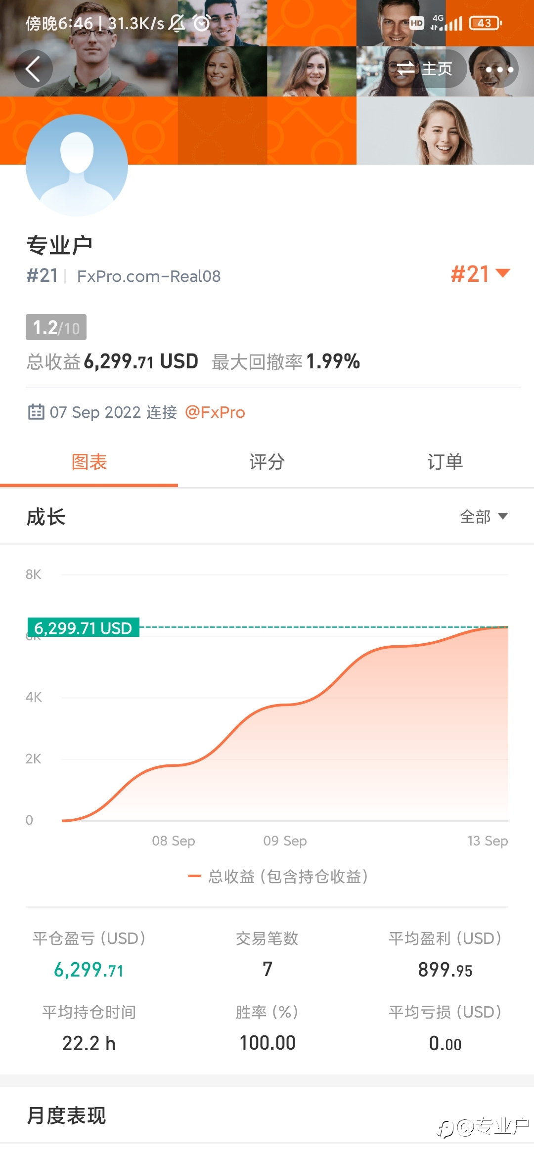Tap the 6,299.71 USD chart value label
The image size is (534, 1157).
click(83, 627)
